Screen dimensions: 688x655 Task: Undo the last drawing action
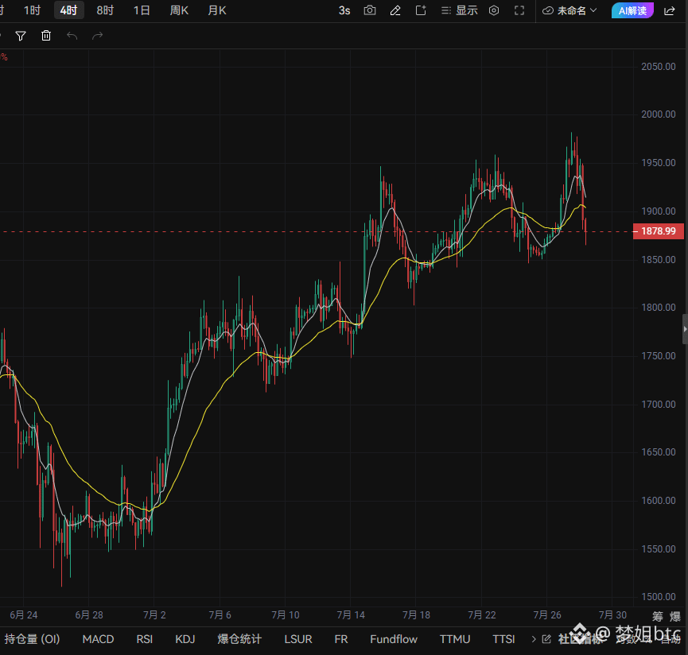[x=72, y=36]
